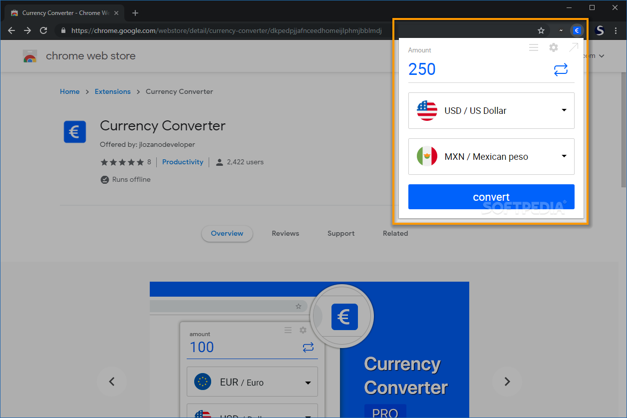This screenshot has height=418, width=627.
Task: Click the five-star rating
Action: click(122, 162)
